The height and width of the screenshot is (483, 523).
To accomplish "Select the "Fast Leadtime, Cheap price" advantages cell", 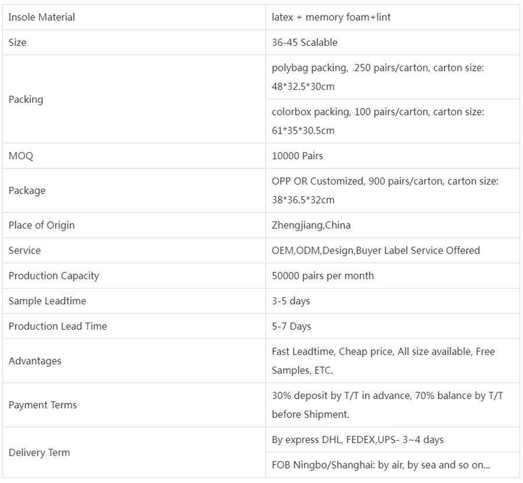I will 384,361.
